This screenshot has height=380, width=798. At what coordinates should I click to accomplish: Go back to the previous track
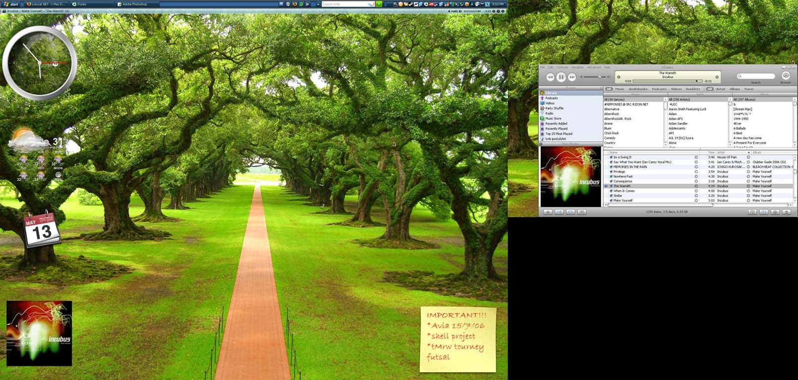pyautogui.click(x=550, y=77)
